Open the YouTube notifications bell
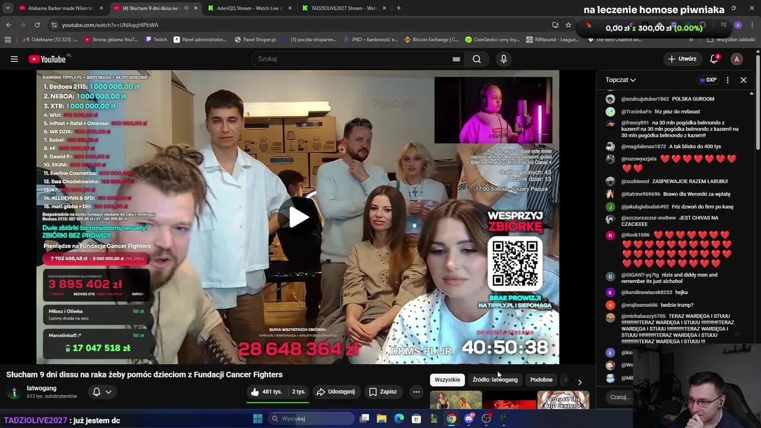The image size is (761, 428). pos(714,59)
